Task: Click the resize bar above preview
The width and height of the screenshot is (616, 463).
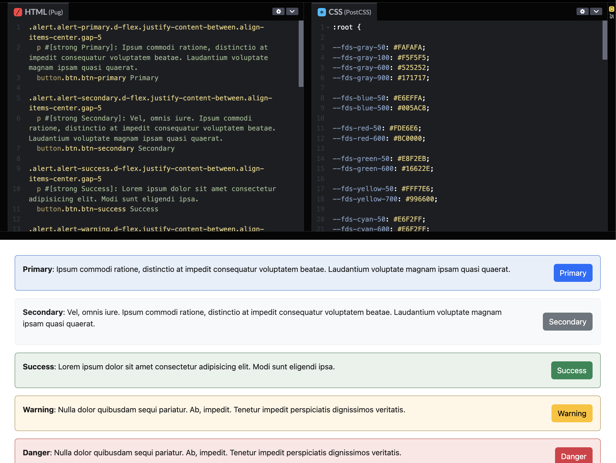Action: 308,235
